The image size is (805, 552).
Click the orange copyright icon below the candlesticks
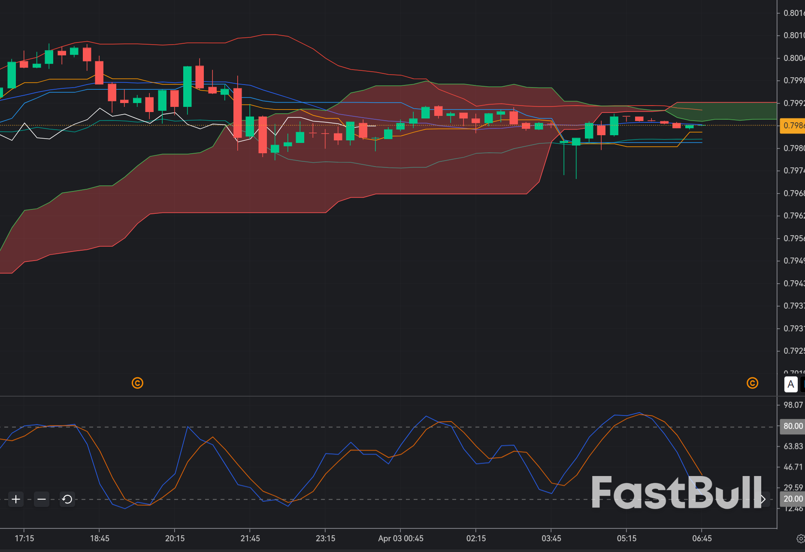click(x=137, y=383)
